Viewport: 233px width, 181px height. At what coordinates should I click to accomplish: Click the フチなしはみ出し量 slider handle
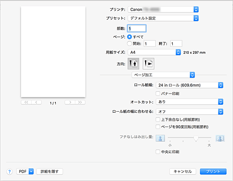(196, 138)
